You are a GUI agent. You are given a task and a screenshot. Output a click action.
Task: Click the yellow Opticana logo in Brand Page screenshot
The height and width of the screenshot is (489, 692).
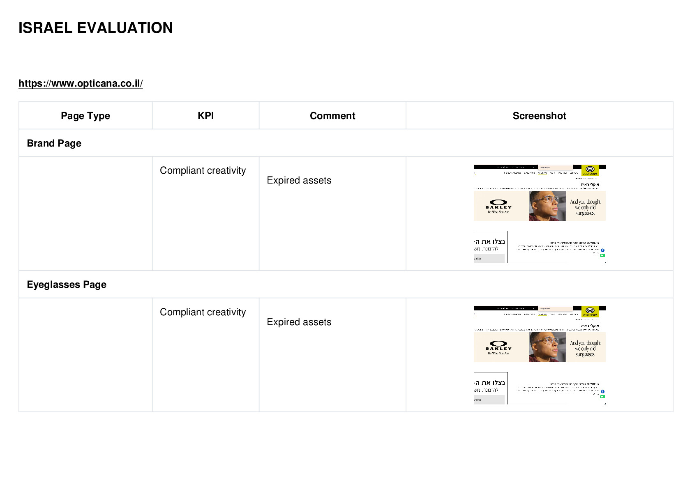(590, 170)
